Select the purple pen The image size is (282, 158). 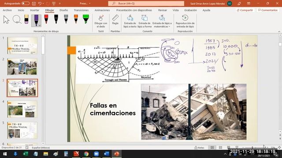click(x=36, y=21)
